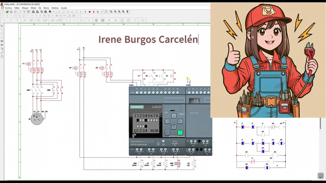Redo the last undone action
326x183 pixels.
tap(63, 12)
